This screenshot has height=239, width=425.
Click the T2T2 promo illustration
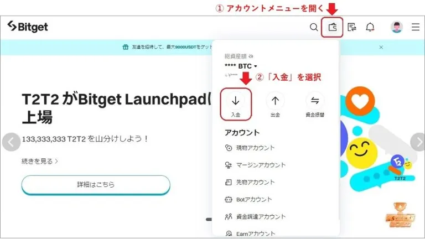pos(380,138)
